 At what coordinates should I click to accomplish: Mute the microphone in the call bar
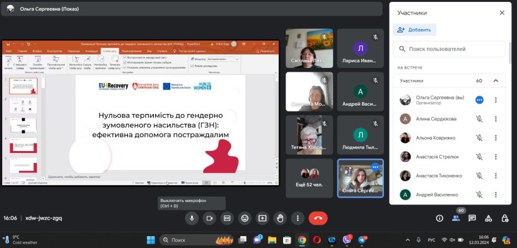click(x=192, y=218)
